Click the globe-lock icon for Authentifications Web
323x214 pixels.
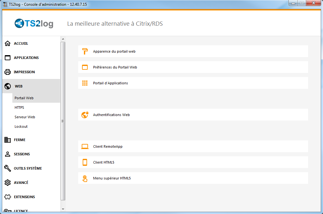click(x=85, y=115)
